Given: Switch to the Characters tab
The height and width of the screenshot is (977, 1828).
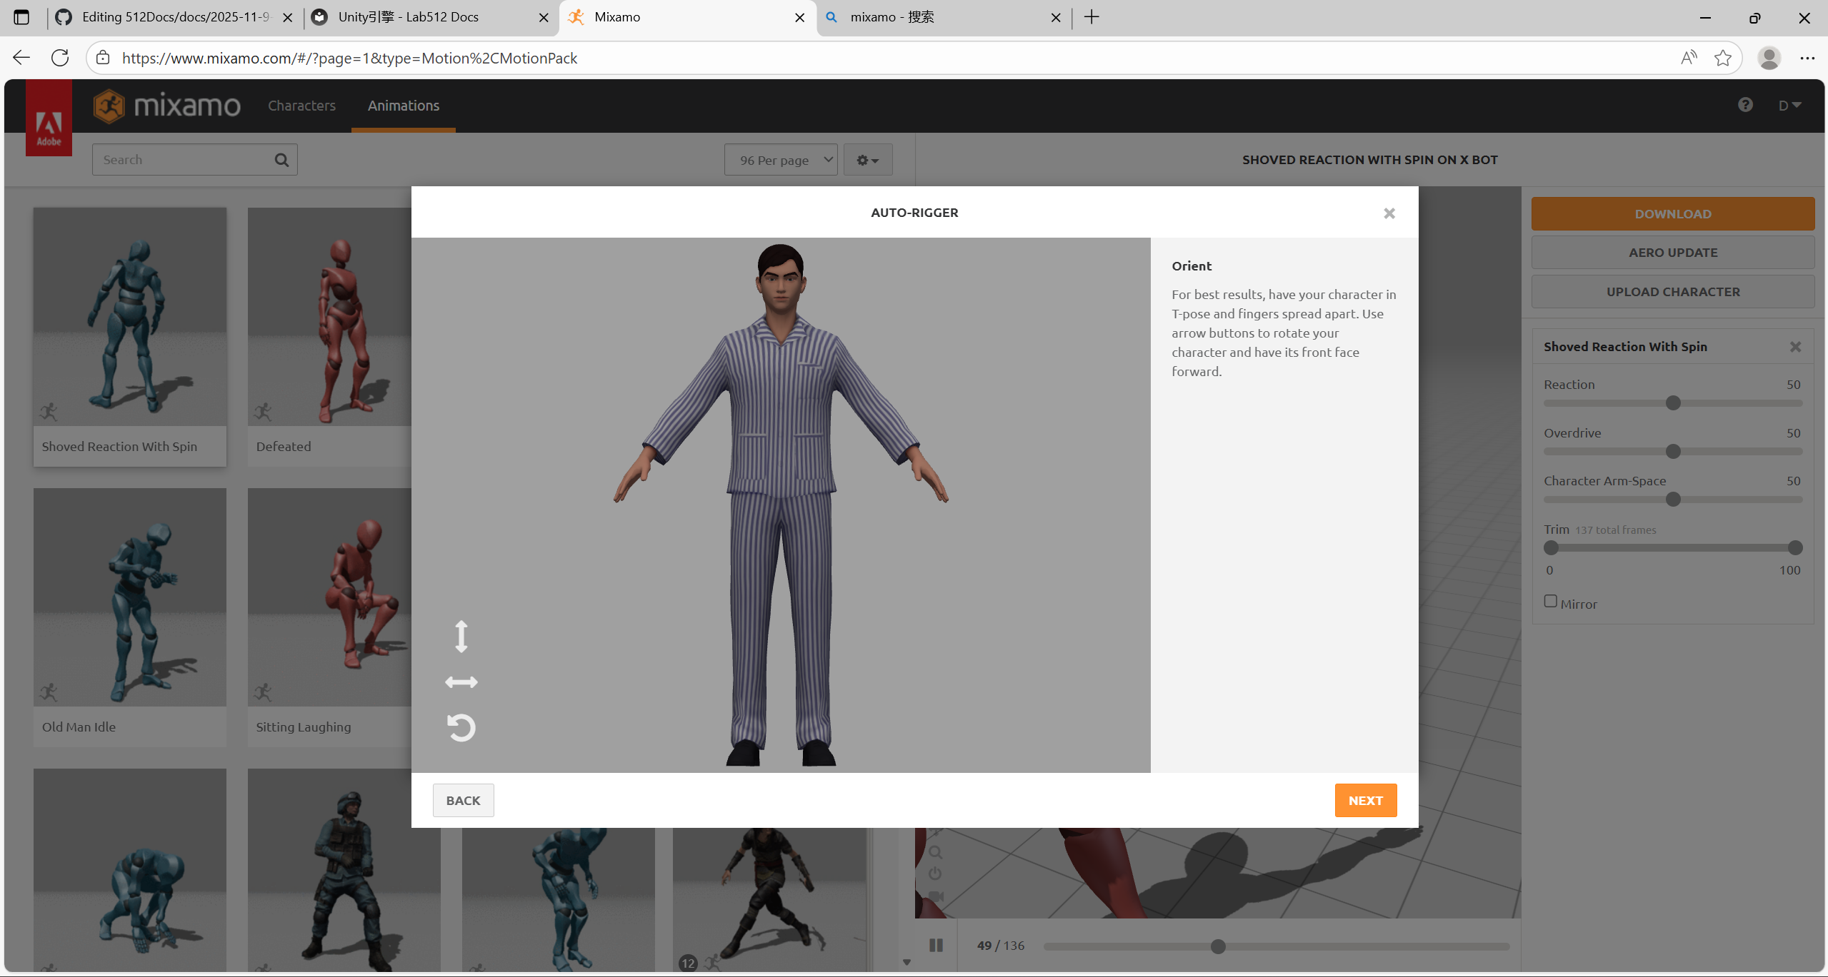Looking at the screenshot, I should (301, 106).
